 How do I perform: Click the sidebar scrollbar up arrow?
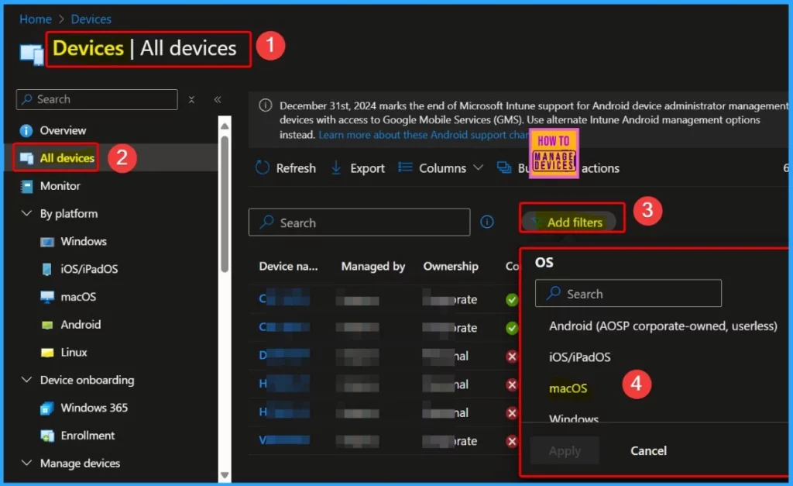click(x=225, y=126)
